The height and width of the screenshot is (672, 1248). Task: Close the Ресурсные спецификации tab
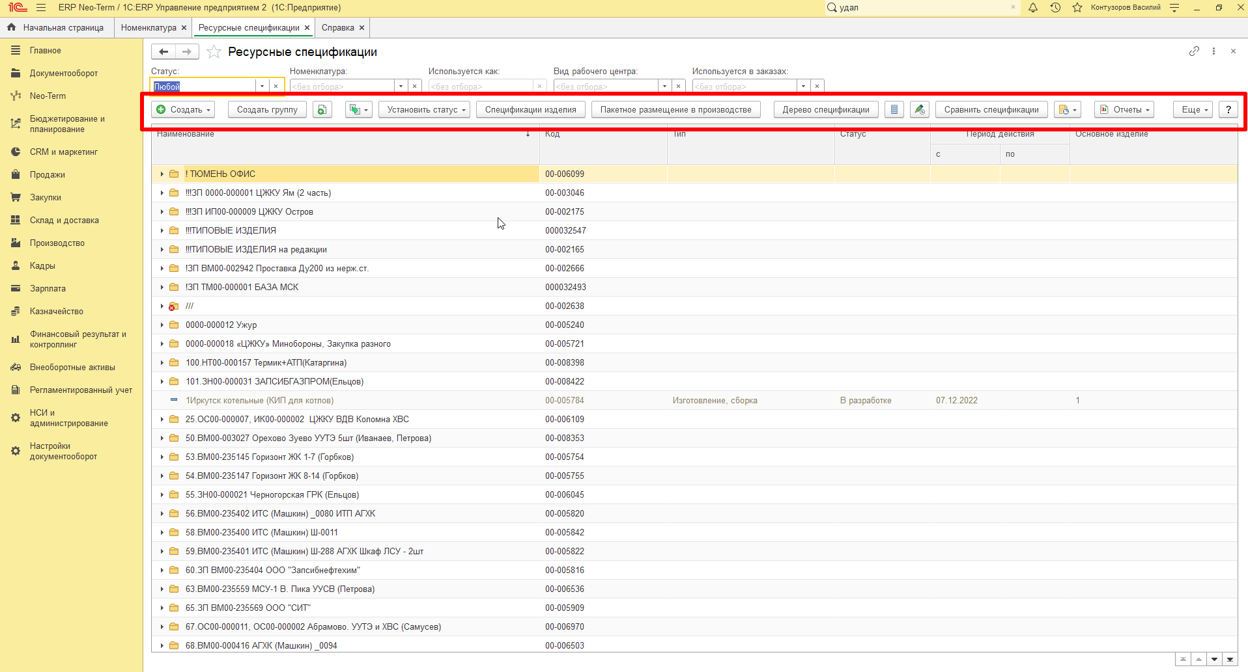click(x=307, y=28)
